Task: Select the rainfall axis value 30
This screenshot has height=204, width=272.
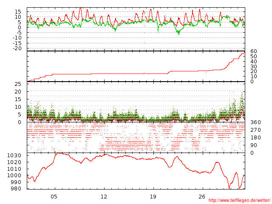Action: [254, 66]
